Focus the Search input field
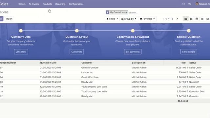The width and height of the screenshot is (210, 118). 169,12
